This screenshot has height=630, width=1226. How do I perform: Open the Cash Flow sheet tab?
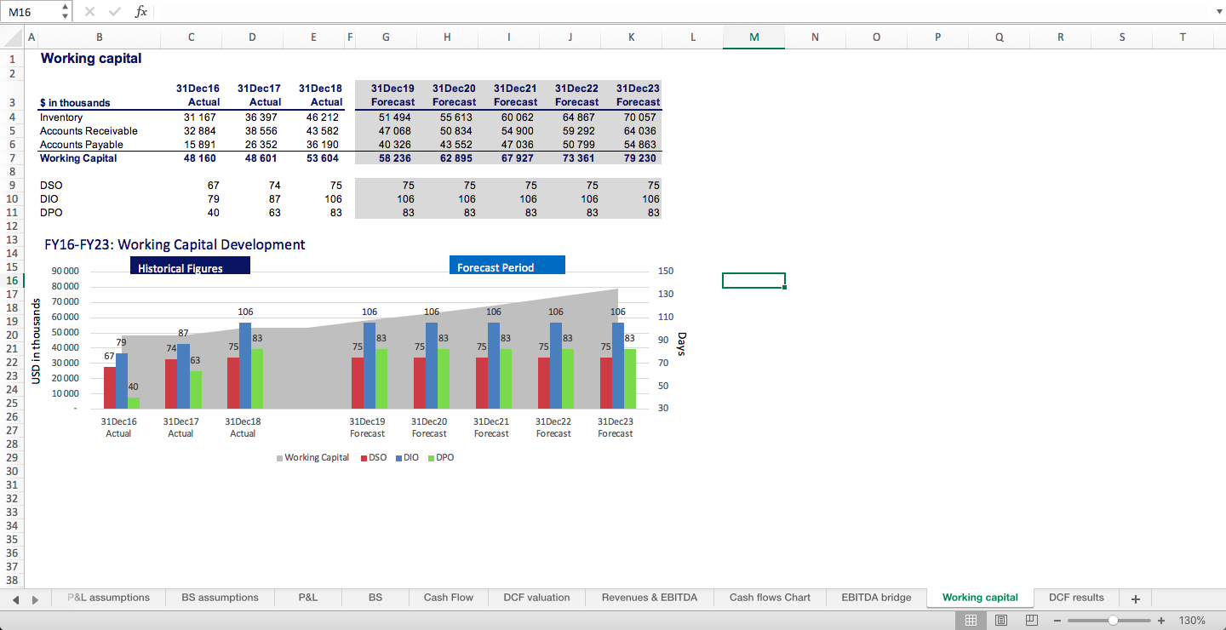coord(448,597)
